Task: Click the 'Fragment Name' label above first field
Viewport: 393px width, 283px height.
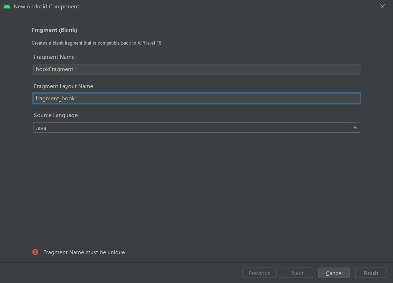Action: coord(54,57)
